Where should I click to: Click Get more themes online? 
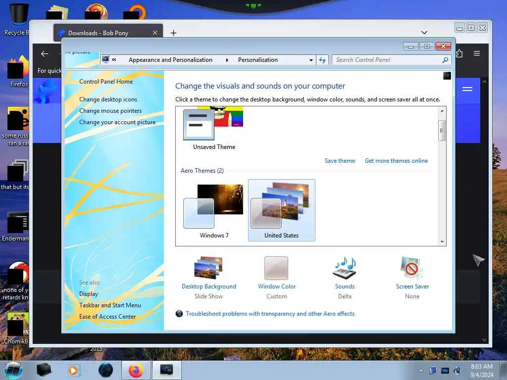click(x=396, y=161)
